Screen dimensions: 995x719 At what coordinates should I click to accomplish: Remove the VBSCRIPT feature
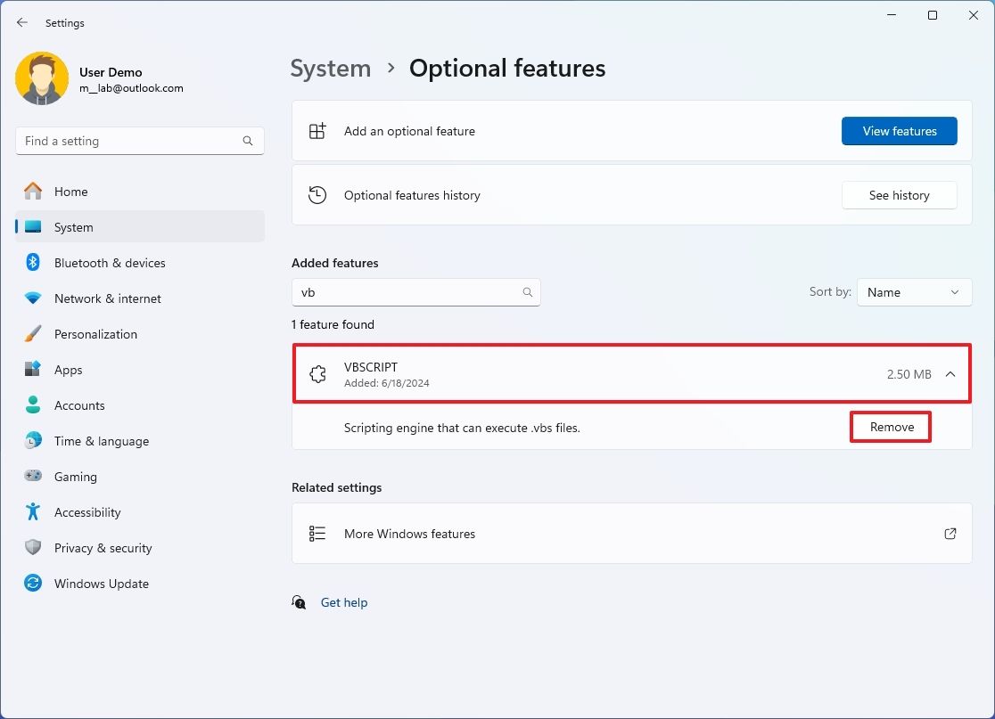892,428
